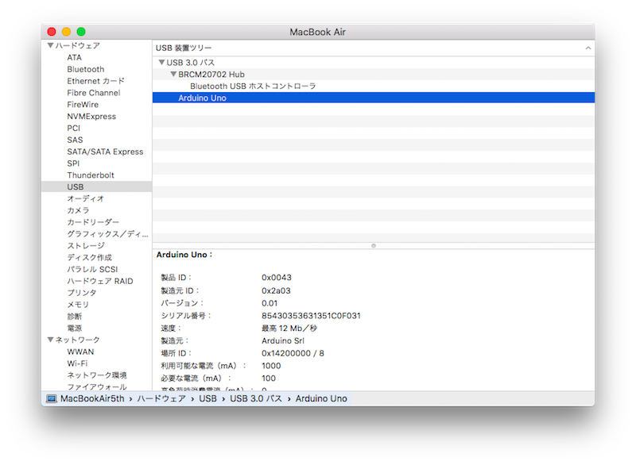Viewport: 636px width, 465px height.
Task: Click USB in the path bar
Action: coord(207,398)
